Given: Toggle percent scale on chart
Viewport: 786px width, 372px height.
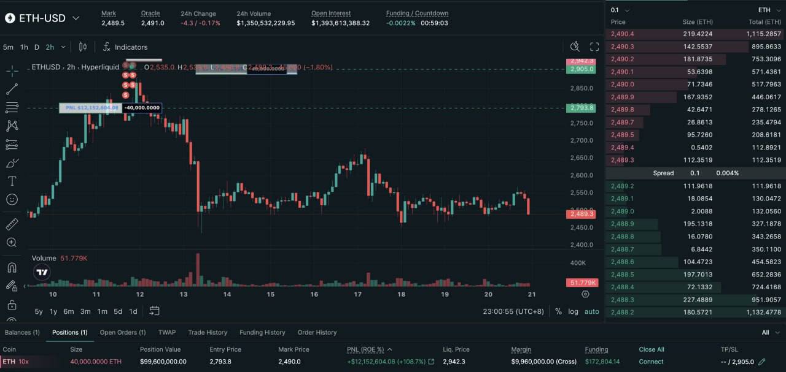Looking at the screenshot, I should (558, 311).
